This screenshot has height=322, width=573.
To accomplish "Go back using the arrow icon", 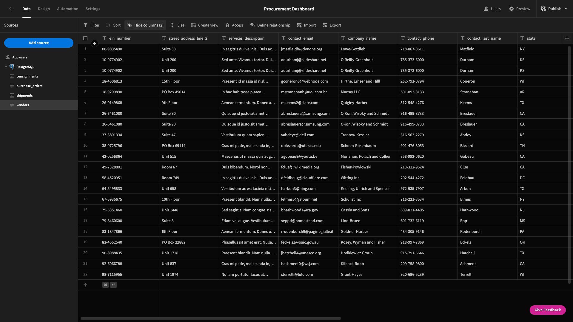I will (x=11, y=9).
